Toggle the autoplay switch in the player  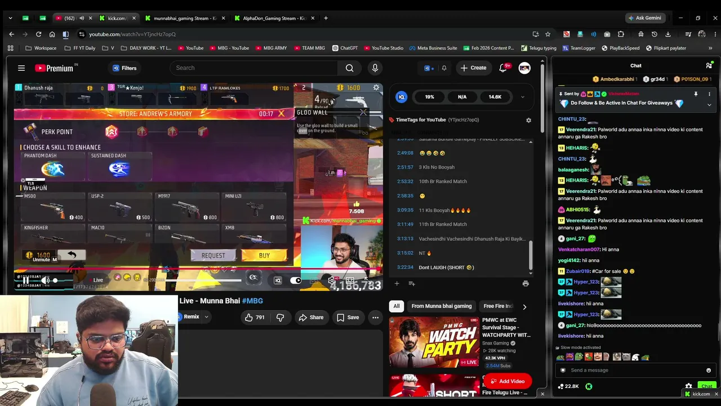pyautogui.click(x=296, y=280)
